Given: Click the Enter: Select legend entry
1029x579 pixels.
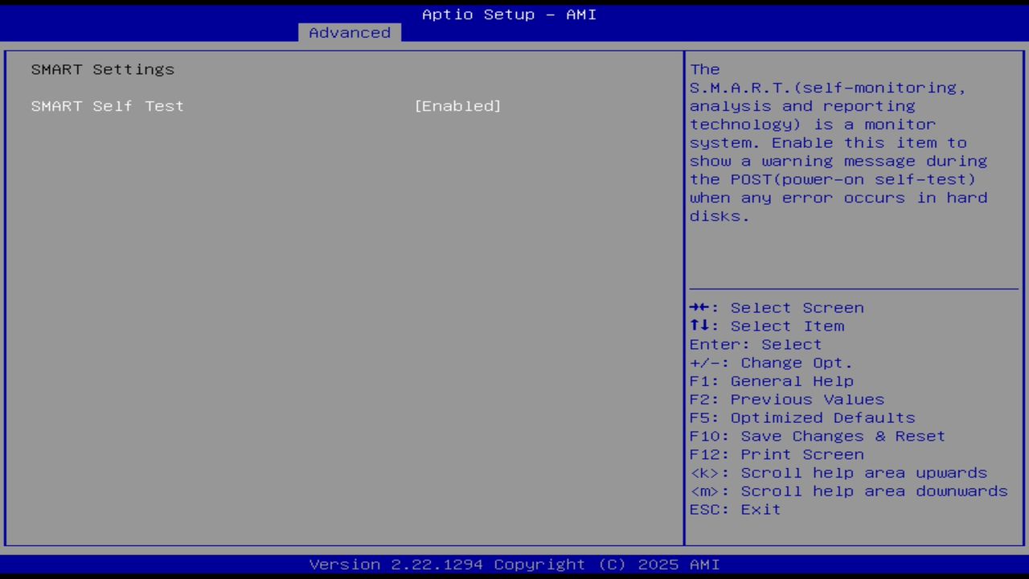Looking at the screenshot, I should point(755,344).
